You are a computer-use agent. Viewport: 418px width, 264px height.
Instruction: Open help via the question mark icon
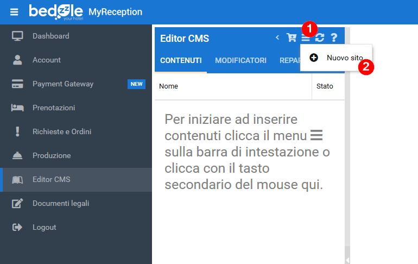coord(334,38)
